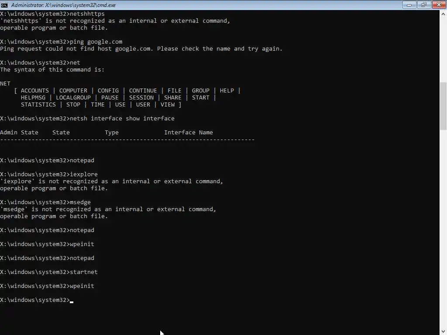Screen dimensions: 447x335
Task: Click the scrollbar up arrow
Action: click(x=443, y=14)
